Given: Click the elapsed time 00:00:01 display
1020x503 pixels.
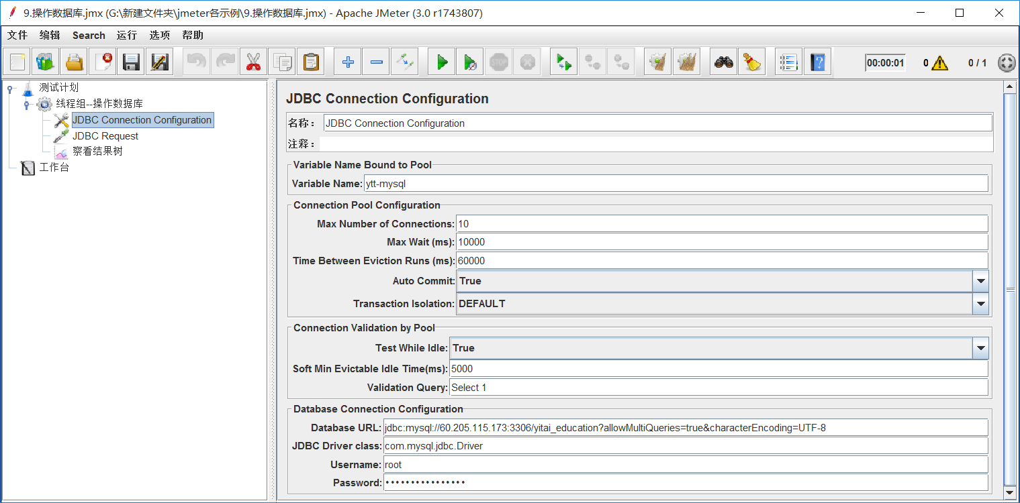Looking at the screenshot, I should (885, 63).
